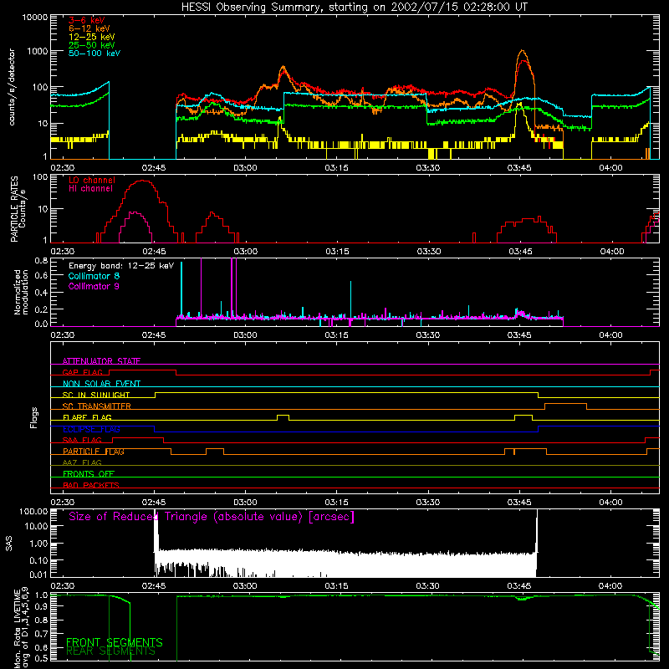The height and width of the screenshot is (669, 669).
Task: Click the "PARTICLE RATES" axis title
Action: tap(14, 209)
